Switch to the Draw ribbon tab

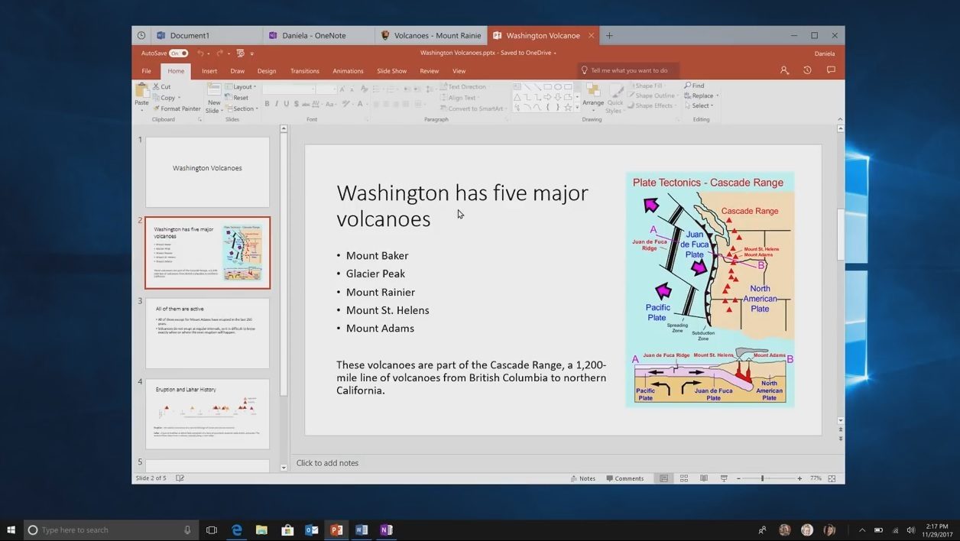[238, 71]
